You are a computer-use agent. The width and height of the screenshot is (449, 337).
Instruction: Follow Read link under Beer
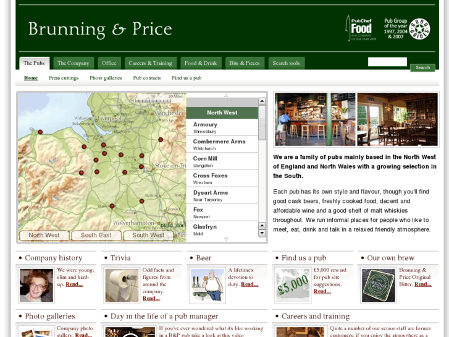click(x=250, y=284)
